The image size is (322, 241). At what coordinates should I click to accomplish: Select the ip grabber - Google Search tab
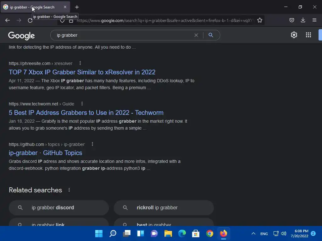[35, 7]
